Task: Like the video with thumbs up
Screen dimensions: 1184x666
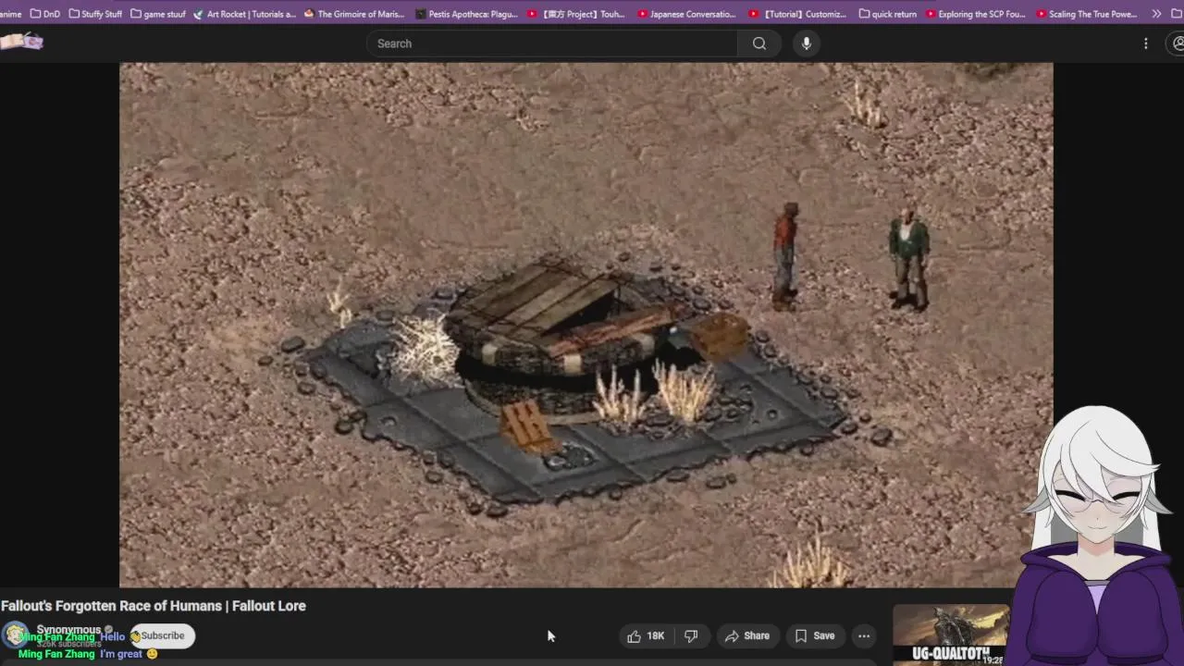Action: (646, 635)
